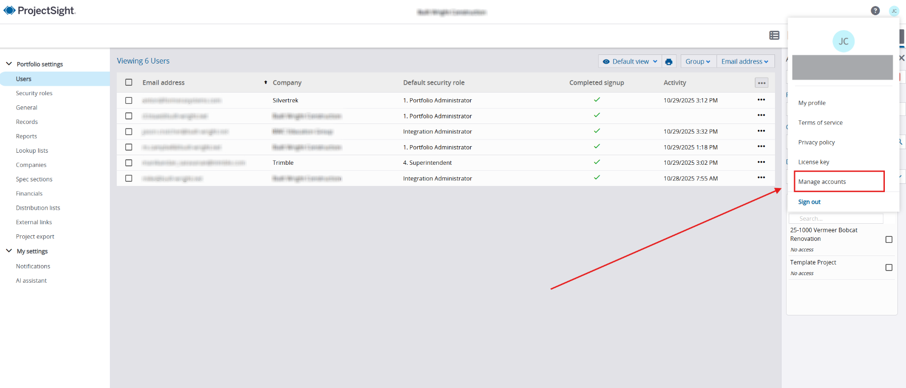The width and height of the screenshot is (906, 388).
Task: Open Lookup lists settings
Action: (x=32, y=150)
